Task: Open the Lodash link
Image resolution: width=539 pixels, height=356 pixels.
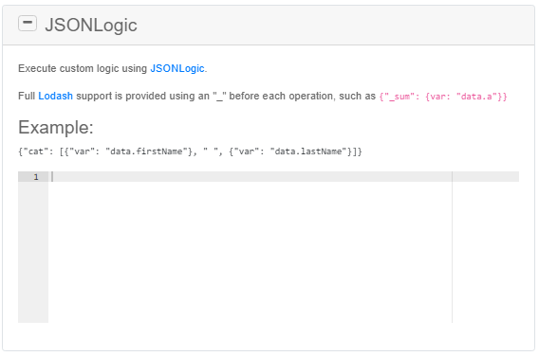Action: [x=55, y=96]
